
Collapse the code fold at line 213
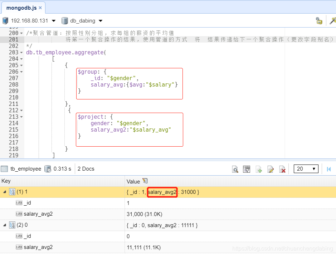(x=21, y=117)
